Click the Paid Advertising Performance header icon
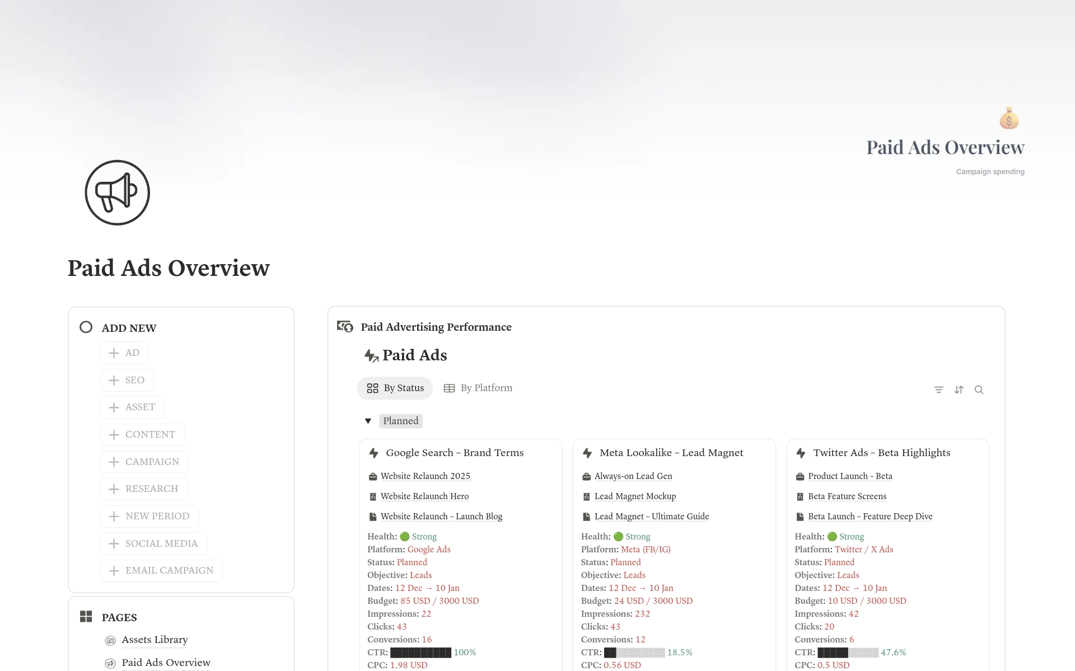Screen dimensions: 1075x671 point(345,326)
